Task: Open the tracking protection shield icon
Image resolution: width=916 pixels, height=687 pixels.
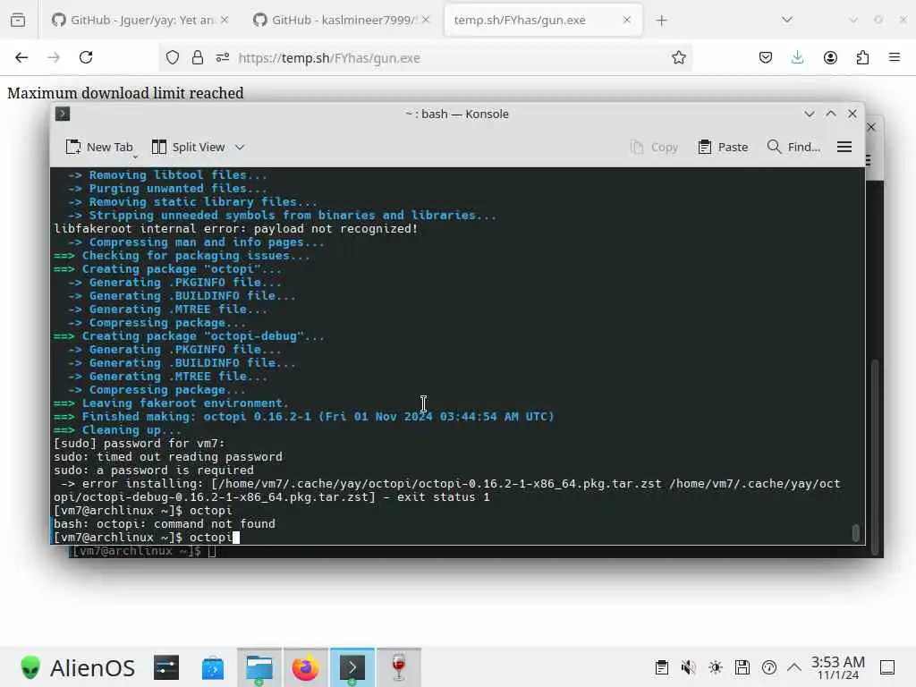Action: 173,57
